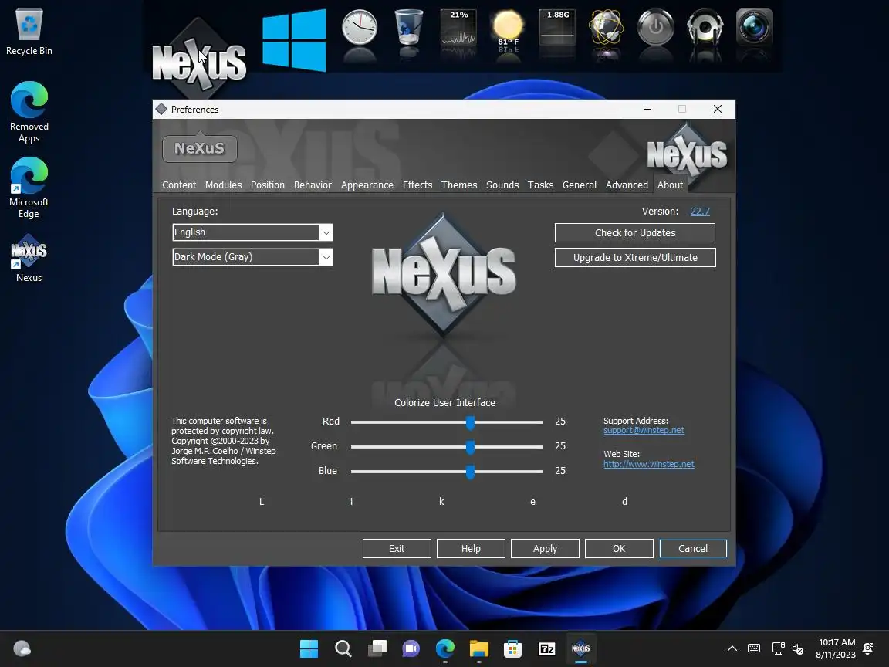The image size is (889, 667).
Task: Click the globe network icon in the dock
Action: (606, 28)
